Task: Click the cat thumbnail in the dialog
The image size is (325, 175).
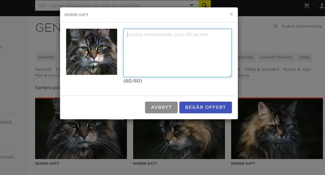Action: 91,51
